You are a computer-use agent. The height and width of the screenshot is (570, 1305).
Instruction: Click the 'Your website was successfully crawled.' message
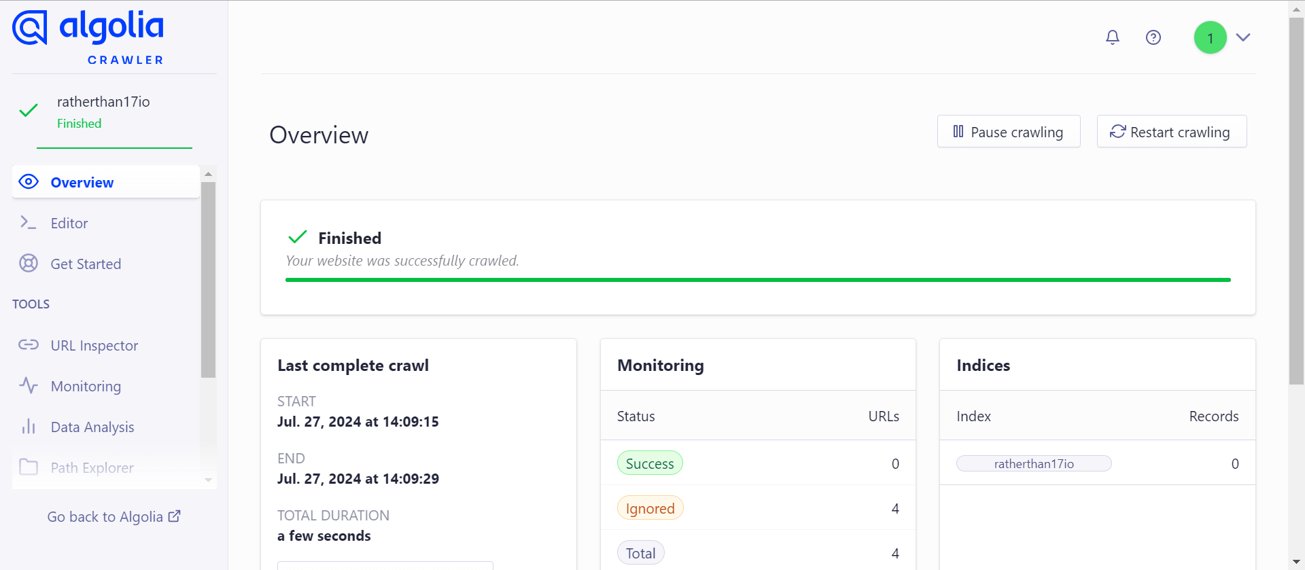[x=402, y=261]
